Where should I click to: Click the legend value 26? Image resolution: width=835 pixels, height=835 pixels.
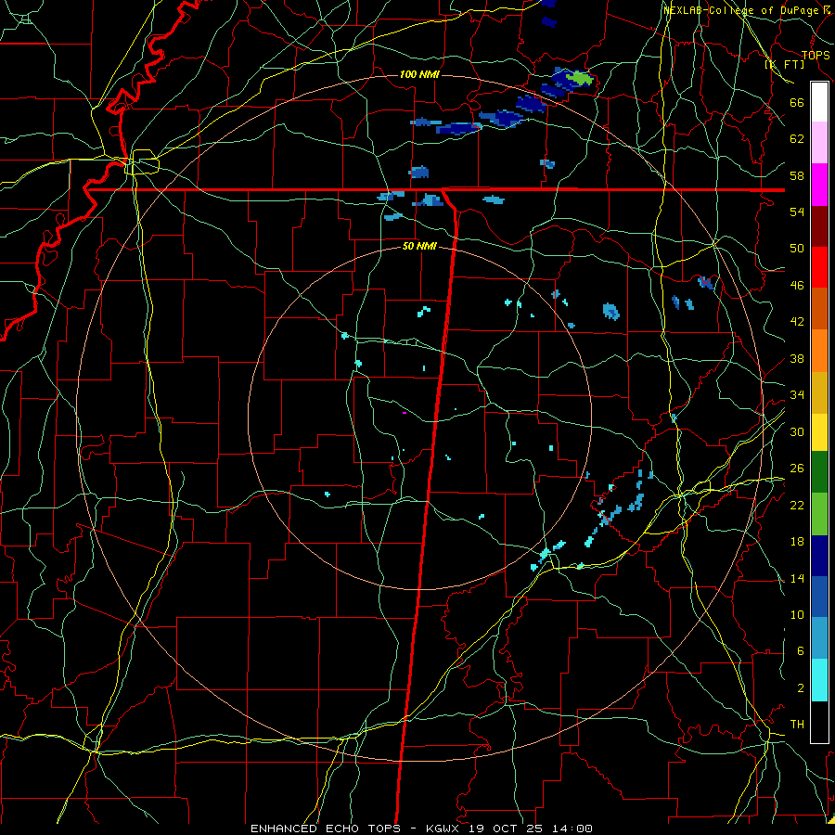(797, 469)
